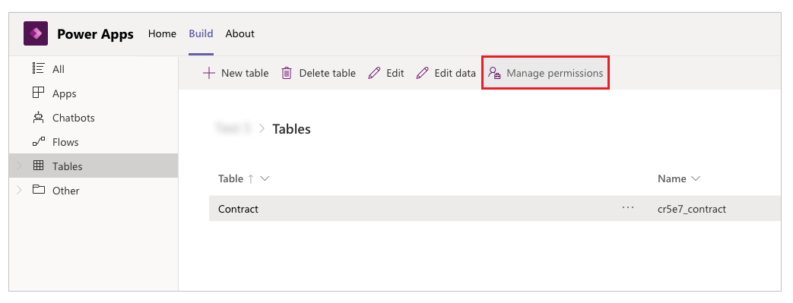
Task: Click New table button
Action: pos(236,73)
